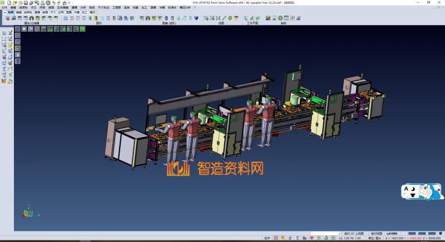
Task: Switch to the 曲面 ribbon tab
Action: point(45,12)
